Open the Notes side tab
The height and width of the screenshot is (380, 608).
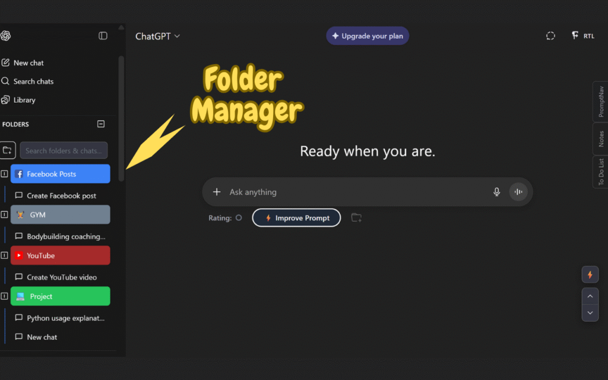[x=601, y=139]
